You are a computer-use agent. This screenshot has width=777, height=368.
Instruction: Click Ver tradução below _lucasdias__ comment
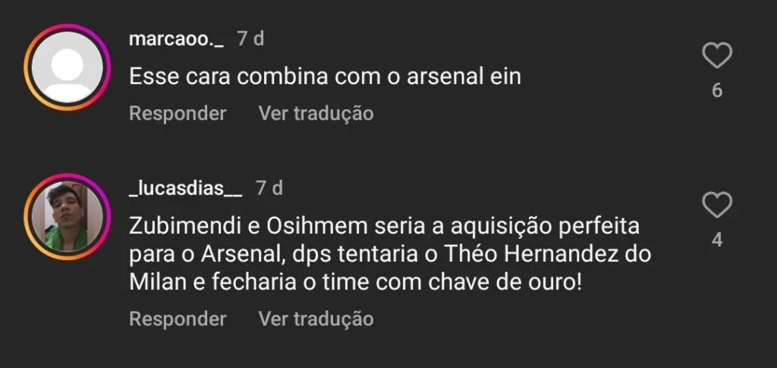pyautogui.click(x=316, y=319)
